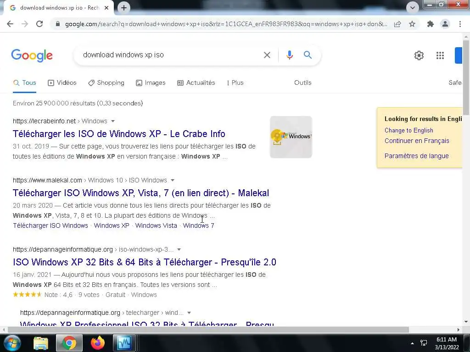Viewport: 470px width, 352px height.
Task: Open Chrome's three-dot menu
Action: coord(460,24)
